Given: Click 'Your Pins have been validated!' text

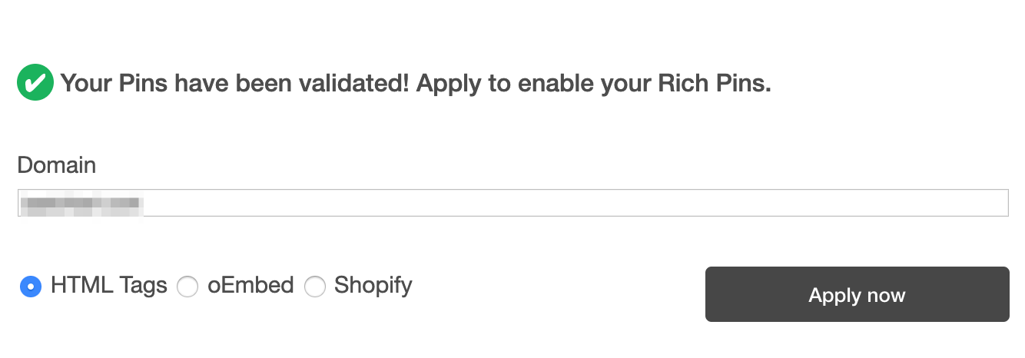Looking at the screenshot, I should tap(234, 83).
